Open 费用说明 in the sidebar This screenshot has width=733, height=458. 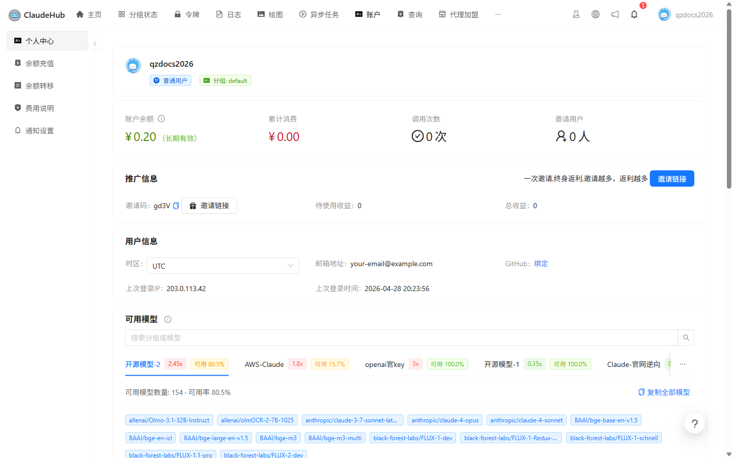pyautogui.click(x=47, y=108)
